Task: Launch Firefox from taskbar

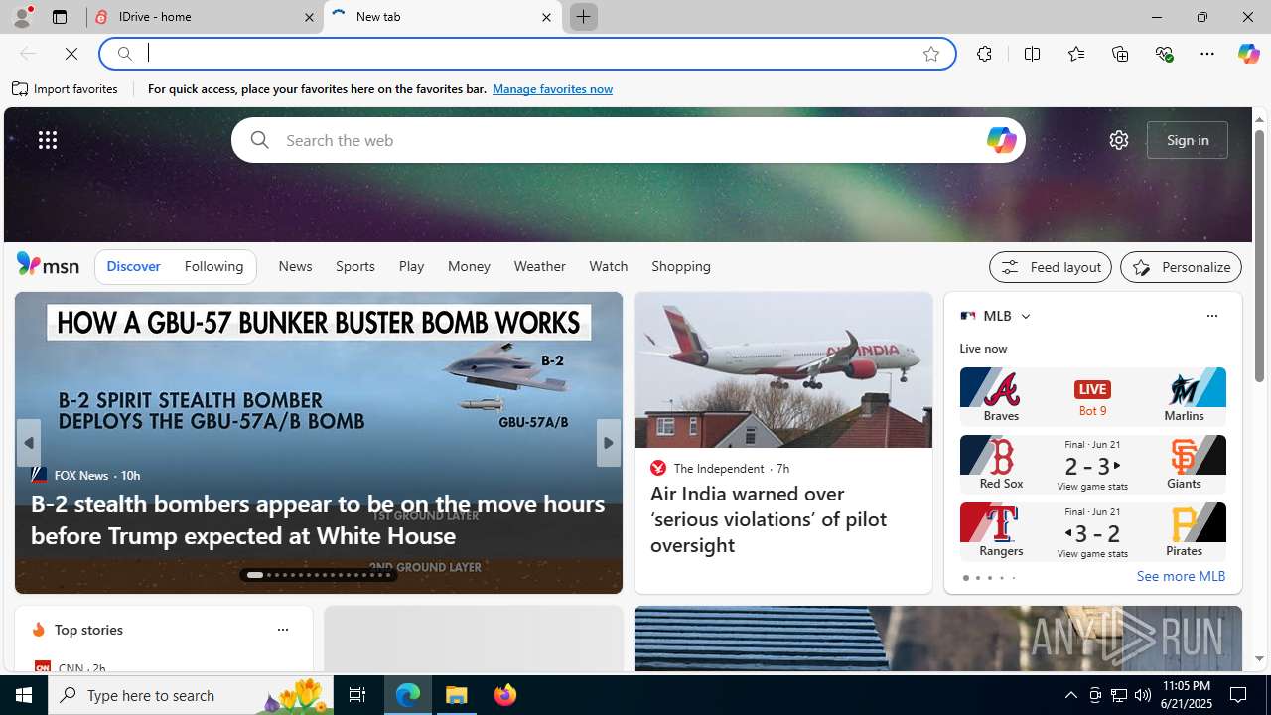Action: pos(505,695)
